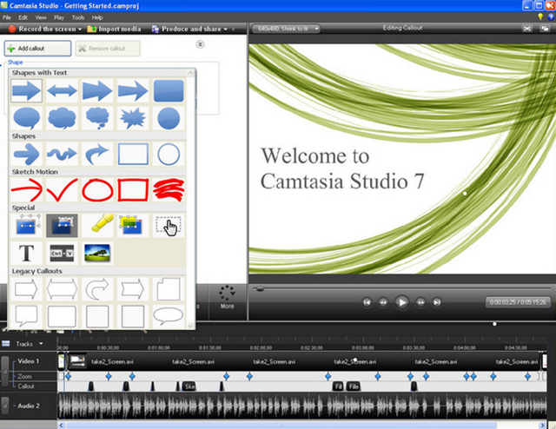Click the rewind playback button
The width and height of the screenshot is (556, 429).
coord(383,302)
